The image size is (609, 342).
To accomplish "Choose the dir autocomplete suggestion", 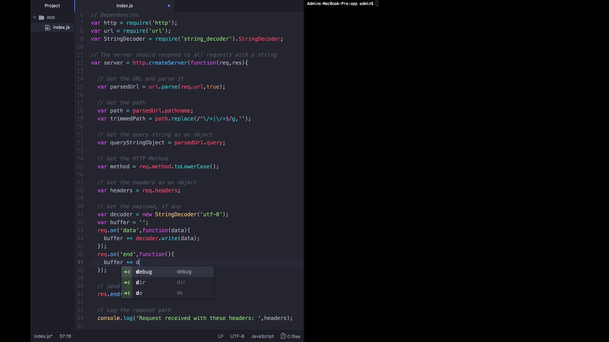I will [x=167, y=282].
